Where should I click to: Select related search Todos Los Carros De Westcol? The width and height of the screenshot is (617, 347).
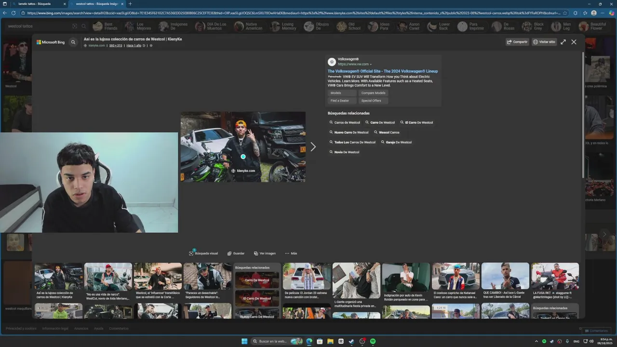tap(352, 142)
